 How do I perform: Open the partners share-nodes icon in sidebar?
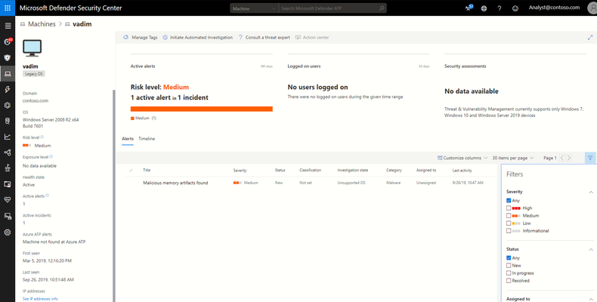pyautogui.click(x=8, y=153)
